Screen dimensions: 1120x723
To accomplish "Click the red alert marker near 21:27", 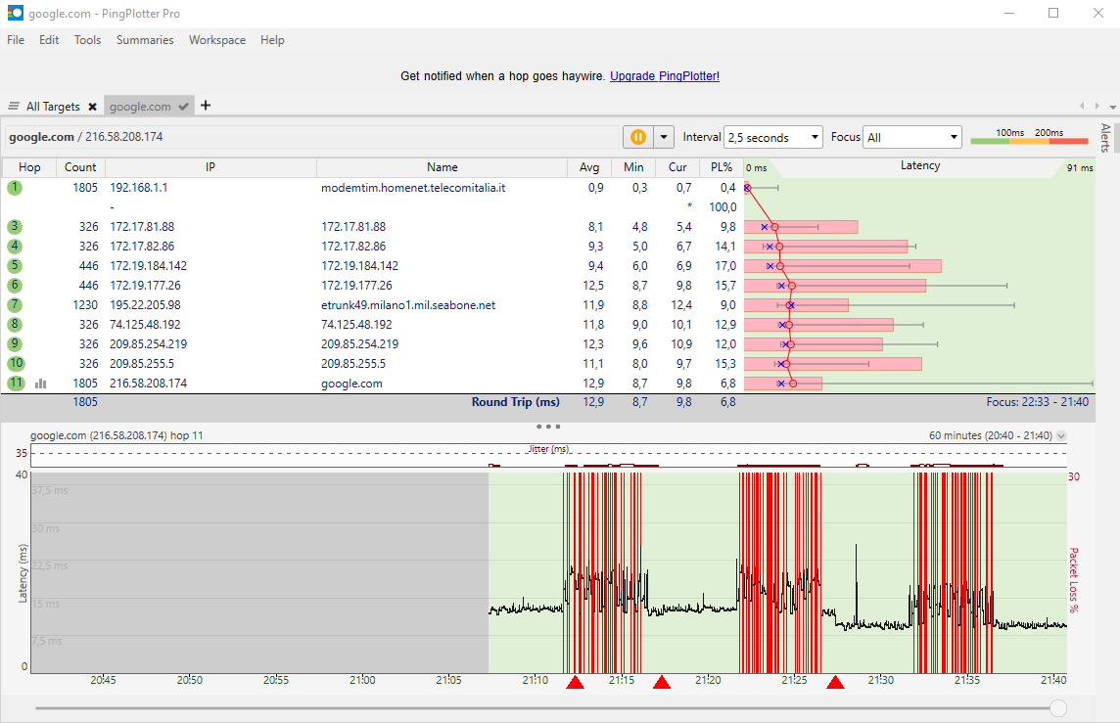I will click(x=836, y=682).
